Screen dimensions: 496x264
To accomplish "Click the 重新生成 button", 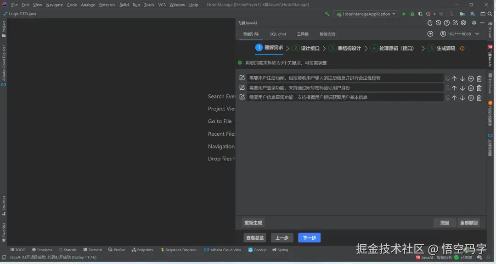I will 253,223.
